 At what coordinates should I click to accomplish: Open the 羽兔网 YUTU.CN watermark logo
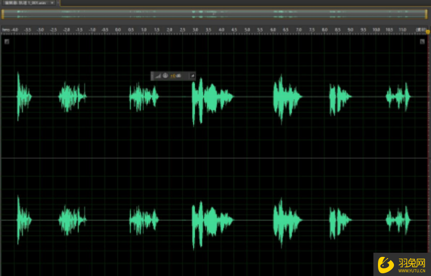coord(402,264)
